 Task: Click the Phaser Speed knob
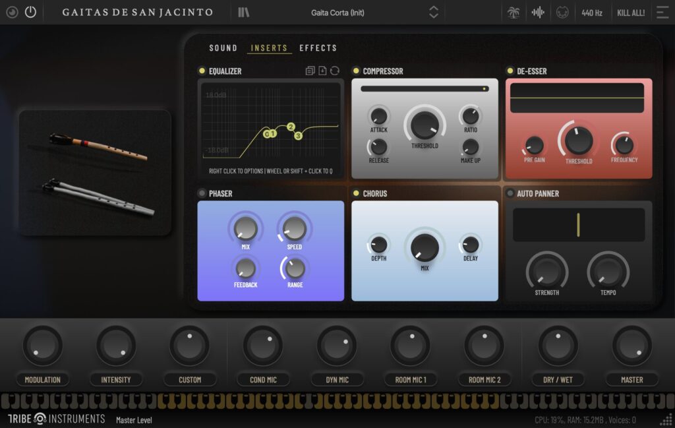pyautogui.click(x=295, y=228)
